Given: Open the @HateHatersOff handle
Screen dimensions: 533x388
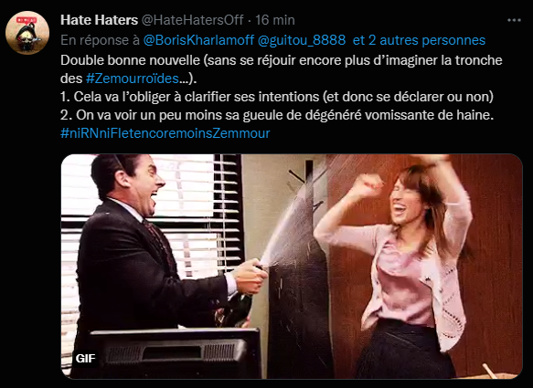Looking at the screenshot, I should click(x=192, y=20).
